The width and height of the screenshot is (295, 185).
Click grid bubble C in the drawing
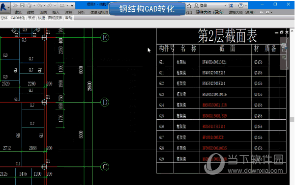tap(105, 167)
